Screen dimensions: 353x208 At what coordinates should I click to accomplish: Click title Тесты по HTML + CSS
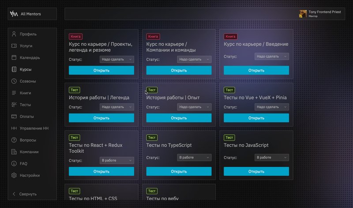[93, 198]
